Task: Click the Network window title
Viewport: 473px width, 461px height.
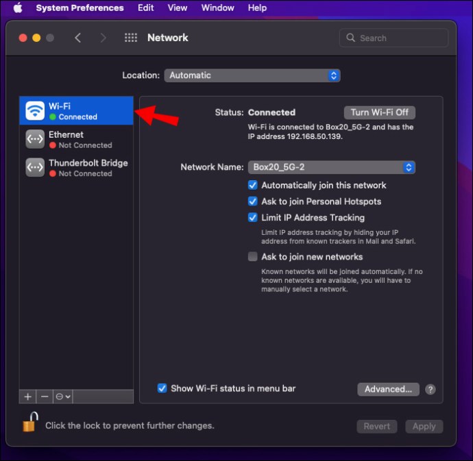Action: pos(168,38)
